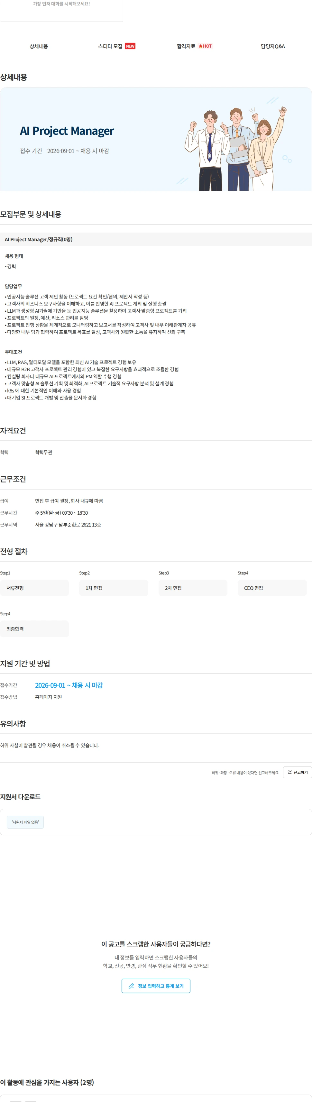This screenshot has width=312, height=1102.
Task: Click the AI Project Manager banner image
Action: (156, 139)
